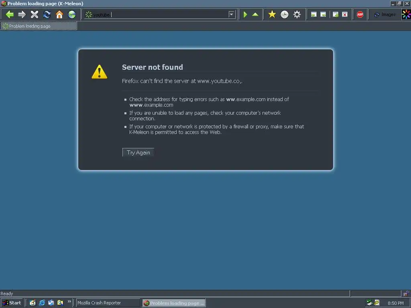Toggle the Images loading button

[x=385, y=15]
